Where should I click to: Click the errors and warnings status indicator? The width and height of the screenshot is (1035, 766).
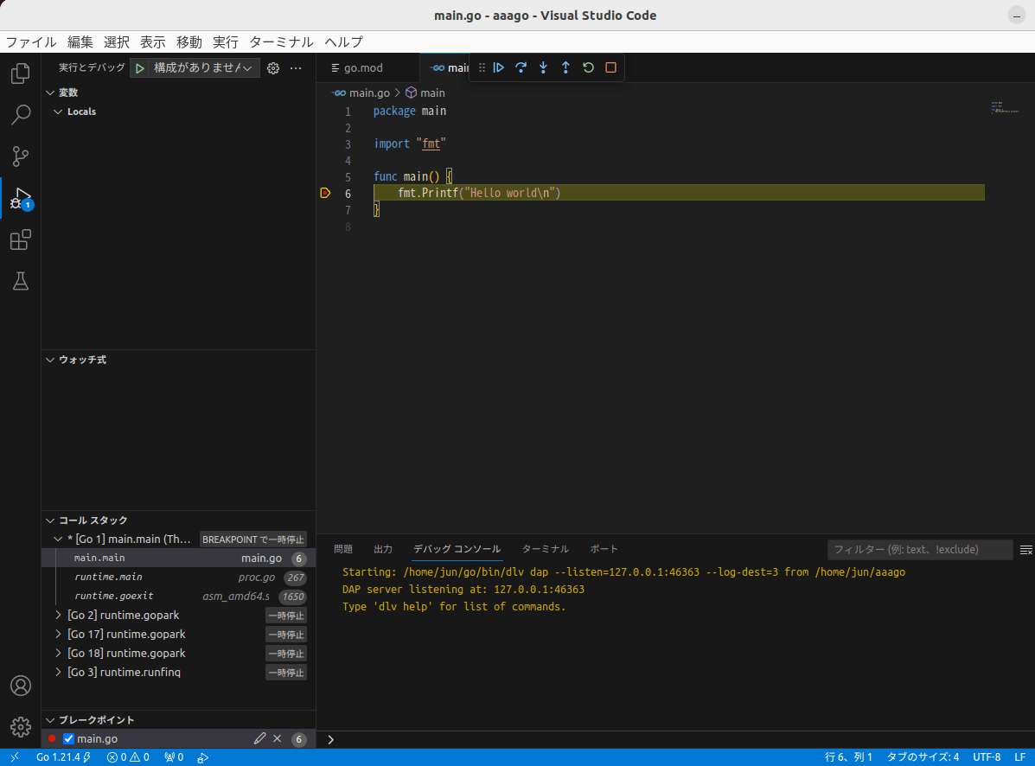(128, 757)
